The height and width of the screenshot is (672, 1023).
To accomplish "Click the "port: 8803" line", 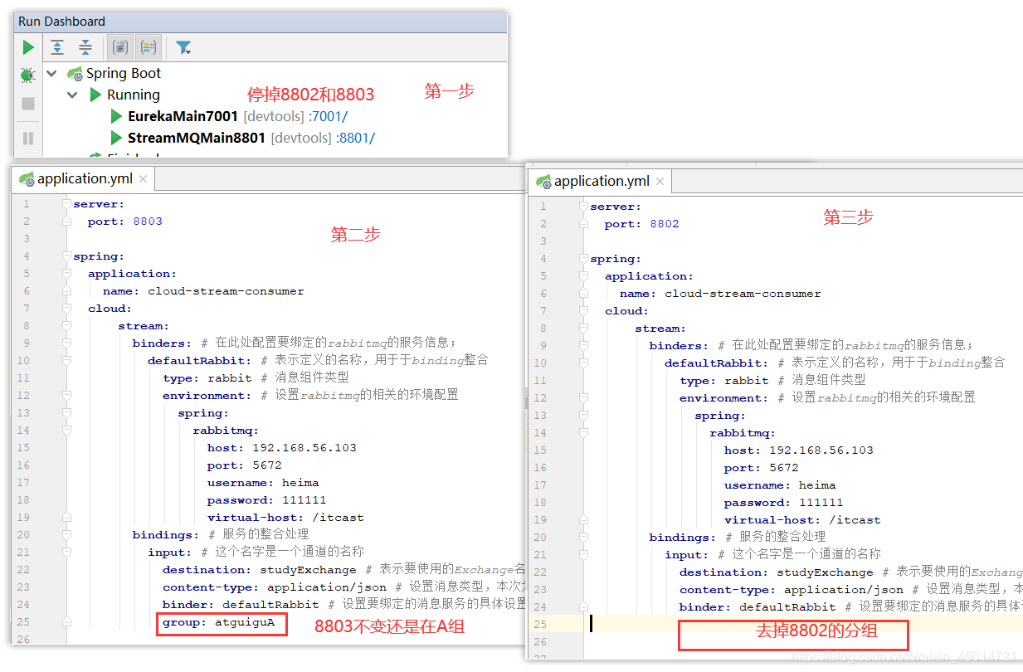I will pyautogui.click(x=125, y=222).
